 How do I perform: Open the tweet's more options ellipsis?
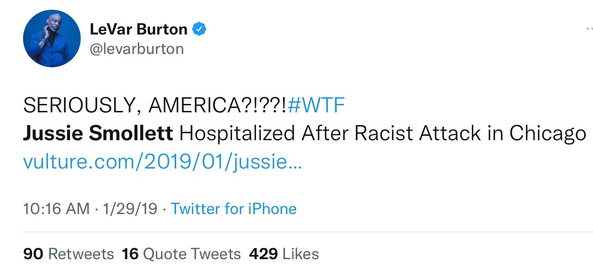coord(589,29)
